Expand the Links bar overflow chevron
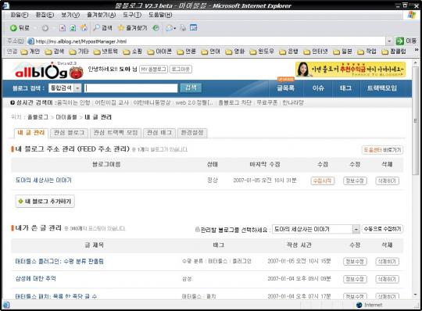The width and height of the screenshot is (422, 311). (417, 50)
